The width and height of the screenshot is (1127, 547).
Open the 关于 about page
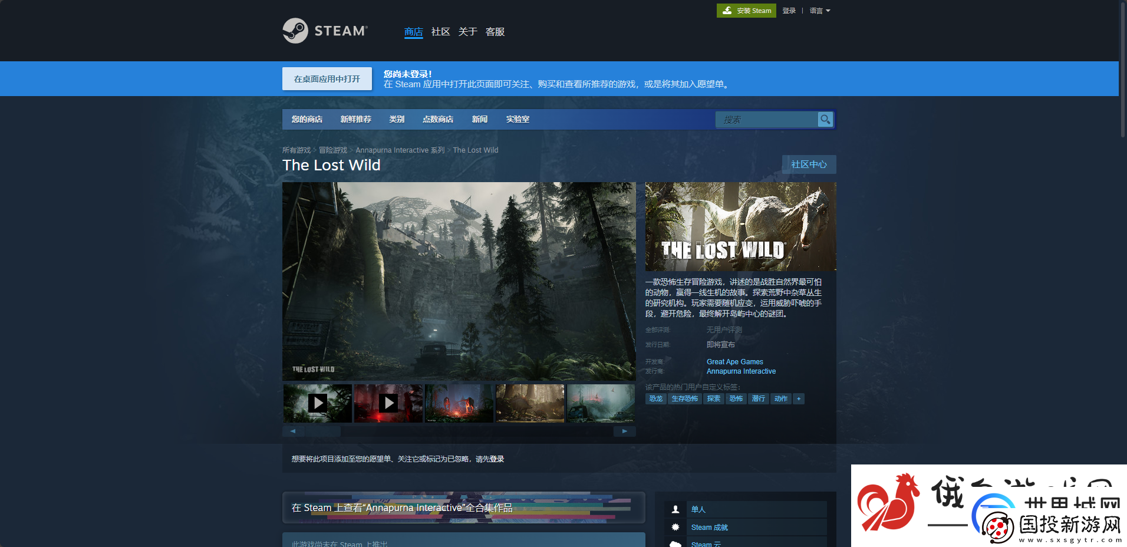tap(468, 32)
